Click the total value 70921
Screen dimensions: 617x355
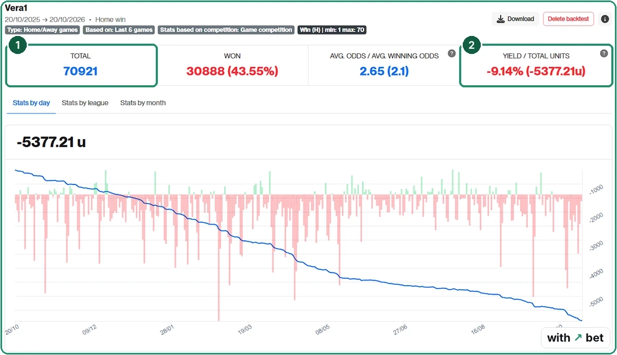click(81, 71)
